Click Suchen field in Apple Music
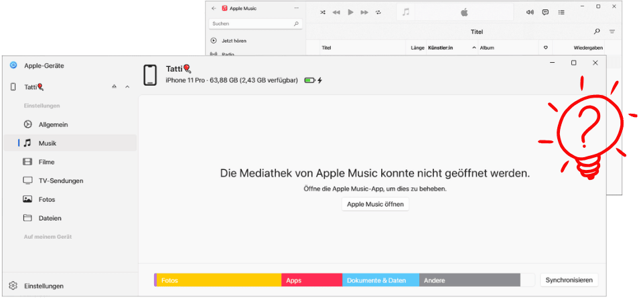This screenshot has height=301, width=641. click(x=255, y=23)
